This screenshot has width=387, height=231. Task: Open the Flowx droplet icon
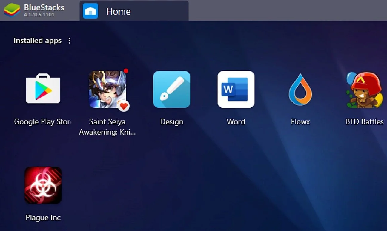[300, 89]
